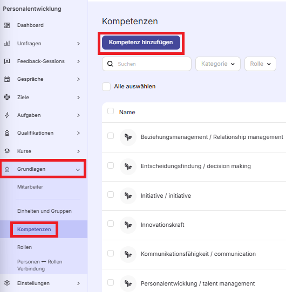
Task: Expand the Aufgaben submenu chevron
Action: point(78,115)
